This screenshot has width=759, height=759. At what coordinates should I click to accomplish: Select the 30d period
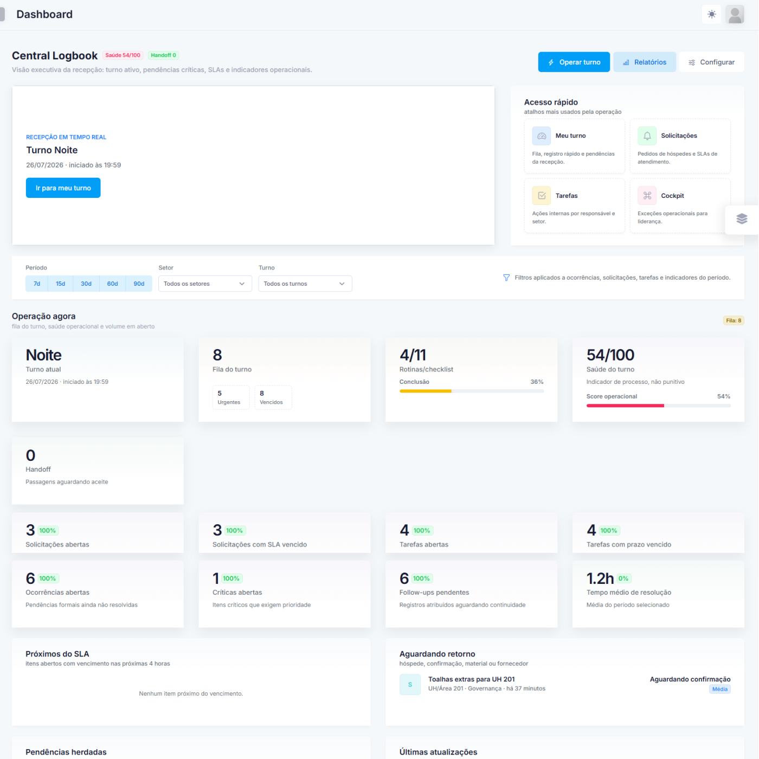[86, 284]
